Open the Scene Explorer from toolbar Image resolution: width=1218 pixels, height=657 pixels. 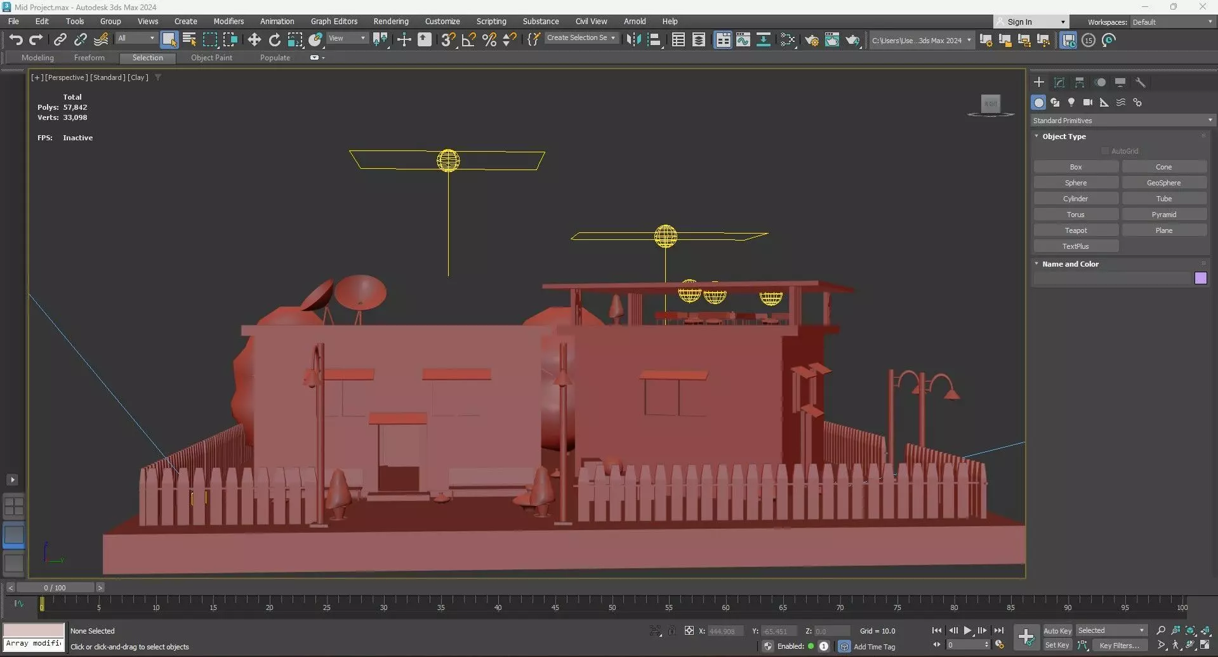pos(679,40)
